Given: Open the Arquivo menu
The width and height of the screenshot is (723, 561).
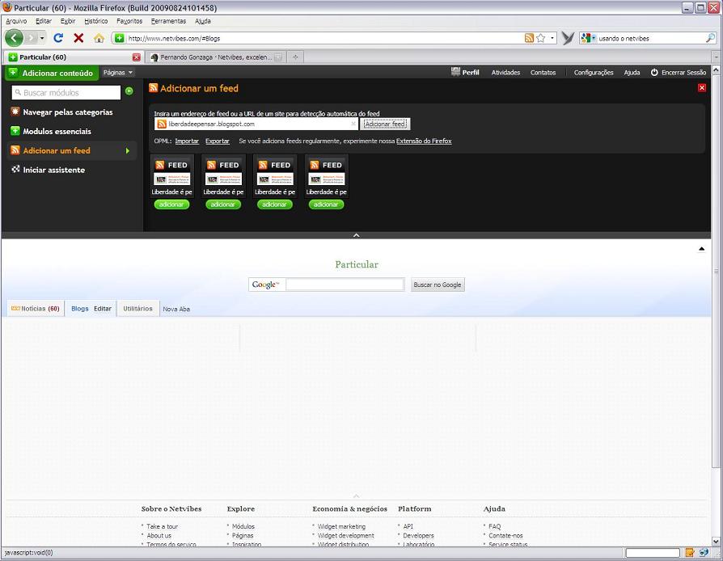Looking at the screenshot, I should tap(16, 21).
